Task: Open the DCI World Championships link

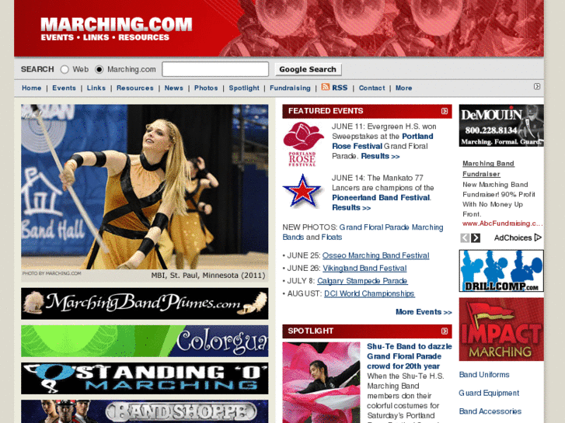Action: [x=369, y=293]
